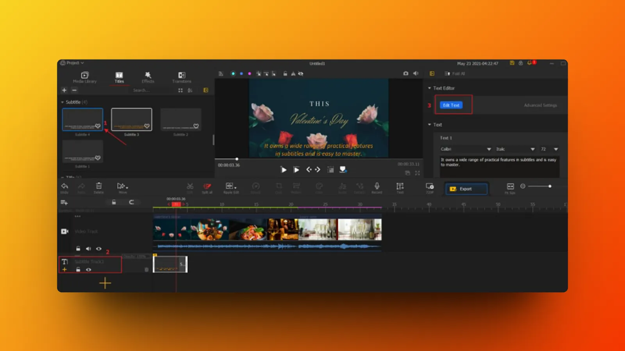Click the minus remove button in library

pos(74,90)
